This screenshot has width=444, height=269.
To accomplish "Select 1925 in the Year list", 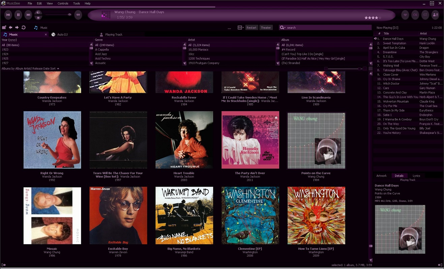I will tap(5, 59).
